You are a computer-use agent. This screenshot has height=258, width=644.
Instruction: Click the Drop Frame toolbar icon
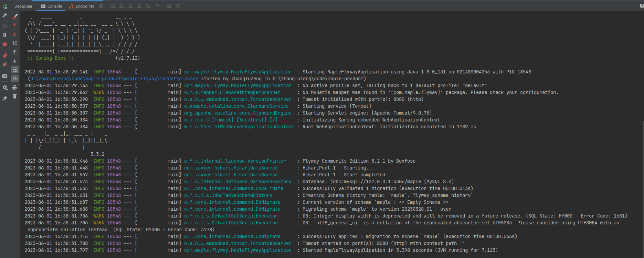tap(148, 6)
